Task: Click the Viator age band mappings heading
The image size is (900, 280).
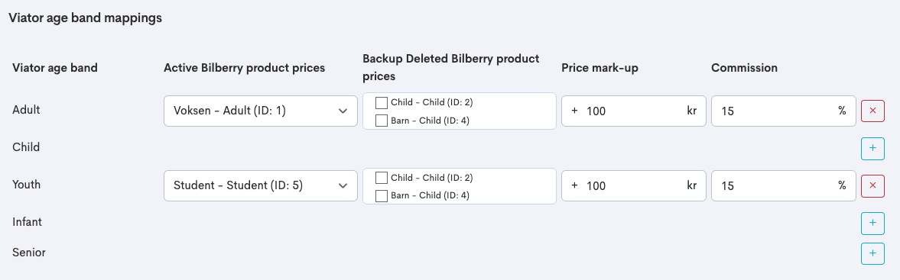Action: [x=85, y=18]
